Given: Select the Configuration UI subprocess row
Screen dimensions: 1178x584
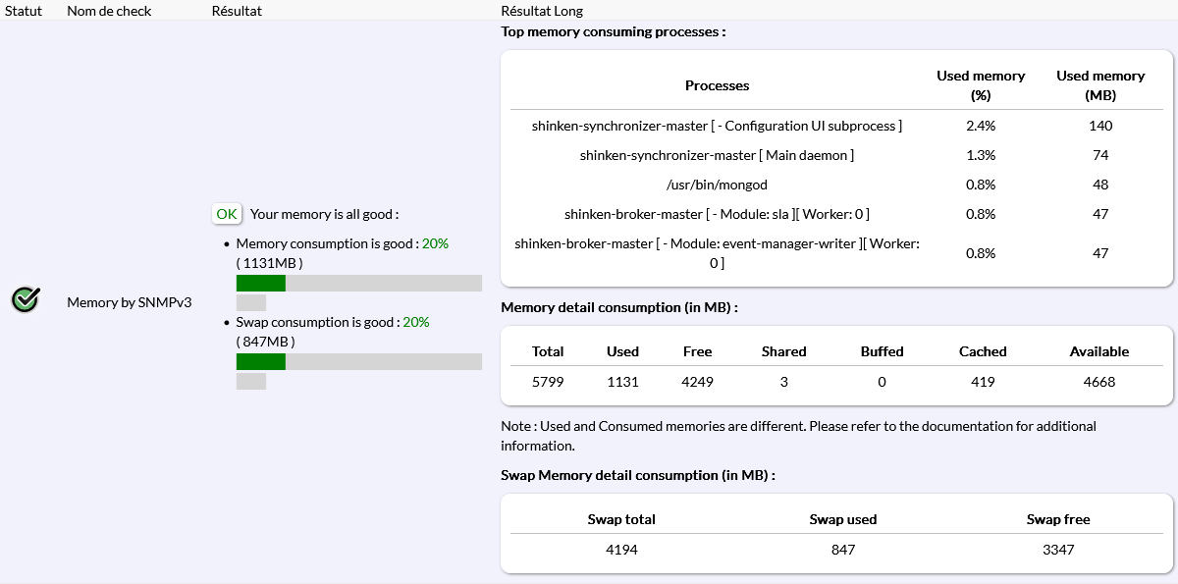Looking at the screenshot, I should pyautogui.click(x=717, y=126).
